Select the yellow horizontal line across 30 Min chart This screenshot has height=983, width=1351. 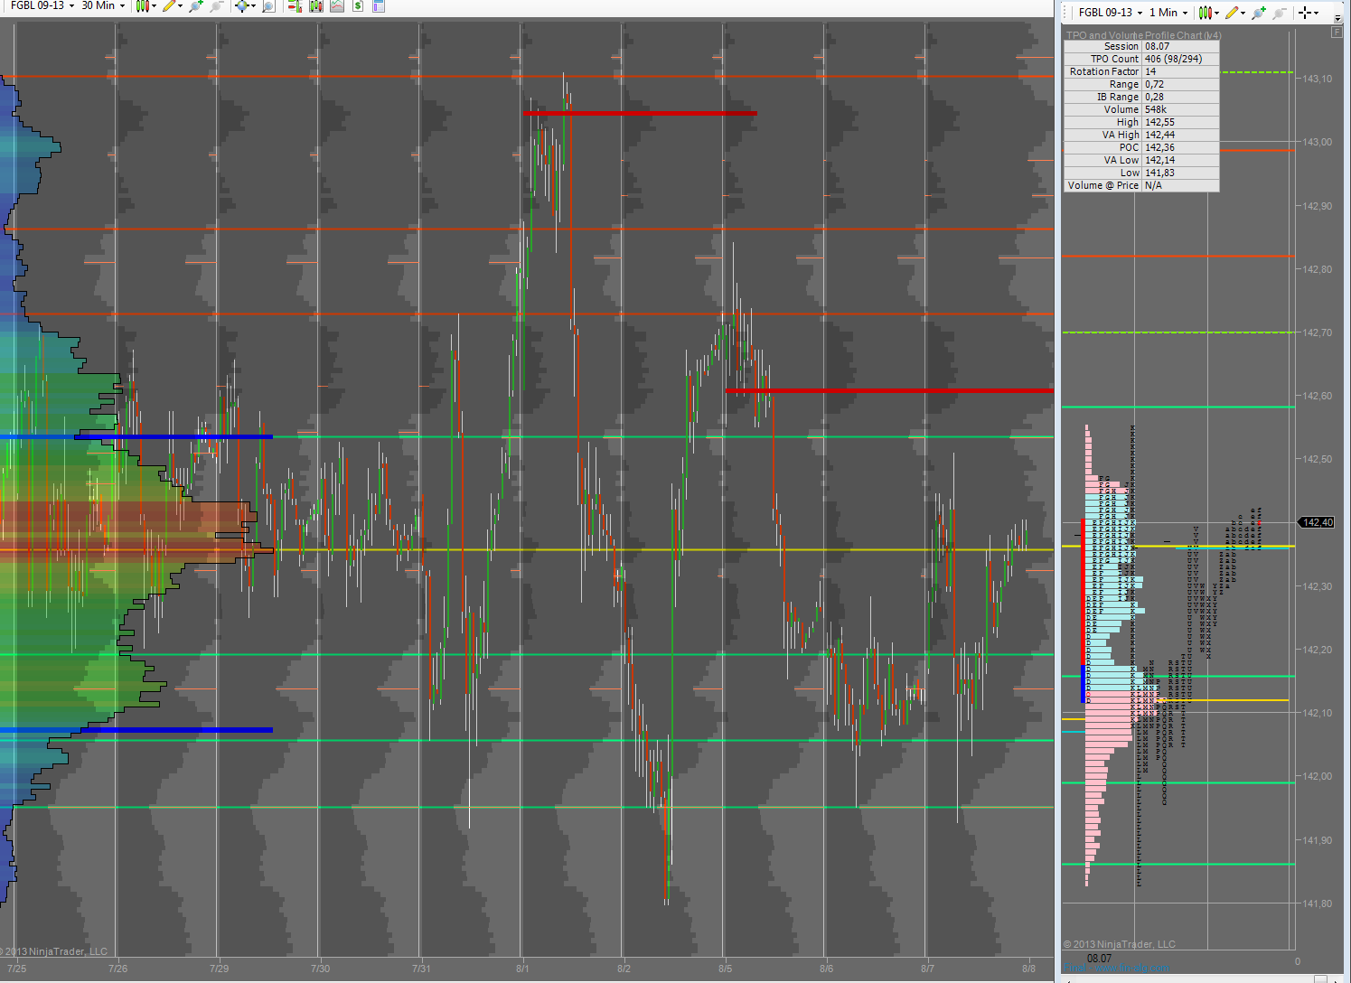pyautogui.click(x=527, y=549)
